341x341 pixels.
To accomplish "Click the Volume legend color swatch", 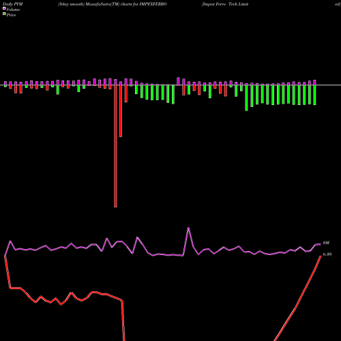I will (4, 8).
